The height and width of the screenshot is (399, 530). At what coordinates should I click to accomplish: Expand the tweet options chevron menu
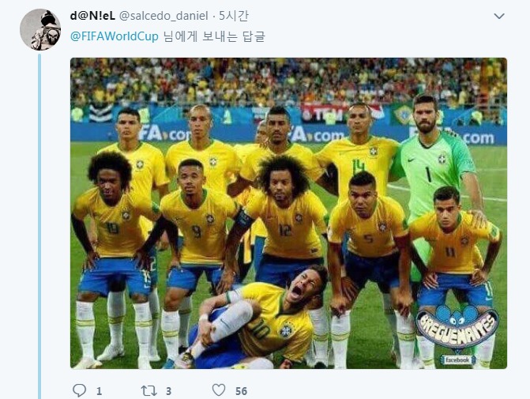[x=499, y=16]
